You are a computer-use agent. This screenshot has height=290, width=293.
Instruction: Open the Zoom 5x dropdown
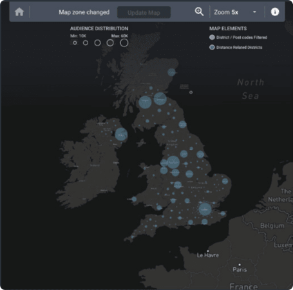pyautogui.click(x=235, y=12)
